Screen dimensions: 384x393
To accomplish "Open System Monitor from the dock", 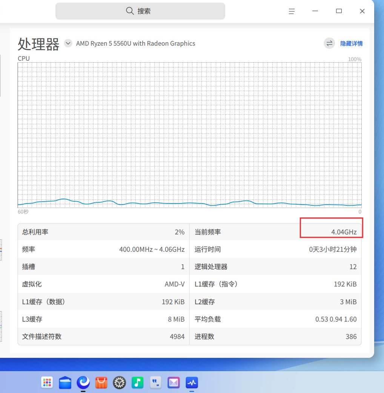I will (x=192, y=382).
